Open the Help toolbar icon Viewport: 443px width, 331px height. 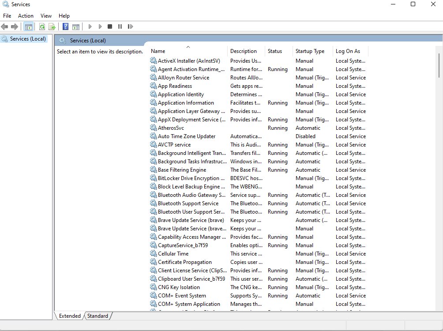tap(66, 26)
